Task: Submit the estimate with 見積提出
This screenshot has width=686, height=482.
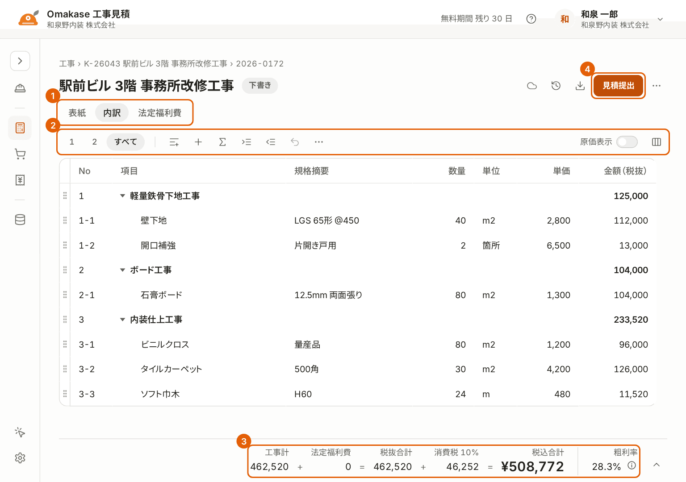Action: pos(619,86)
